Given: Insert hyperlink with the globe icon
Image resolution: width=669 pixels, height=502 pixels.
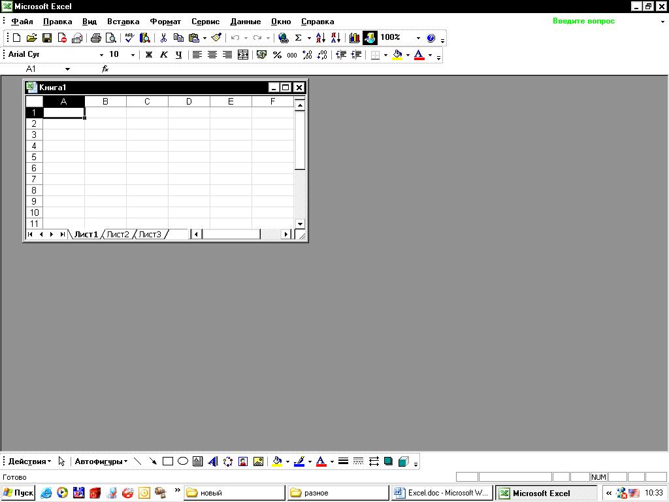Looking at the screenshot, I should pos(283,38).
